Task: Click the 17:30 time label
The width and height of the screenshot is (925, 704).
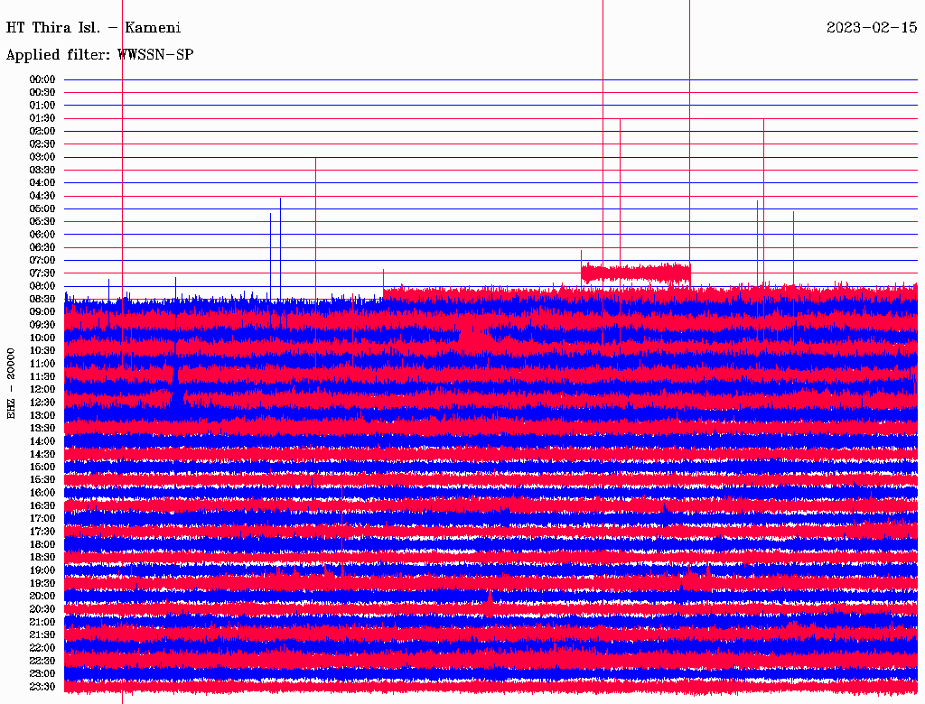Action: 42,532
